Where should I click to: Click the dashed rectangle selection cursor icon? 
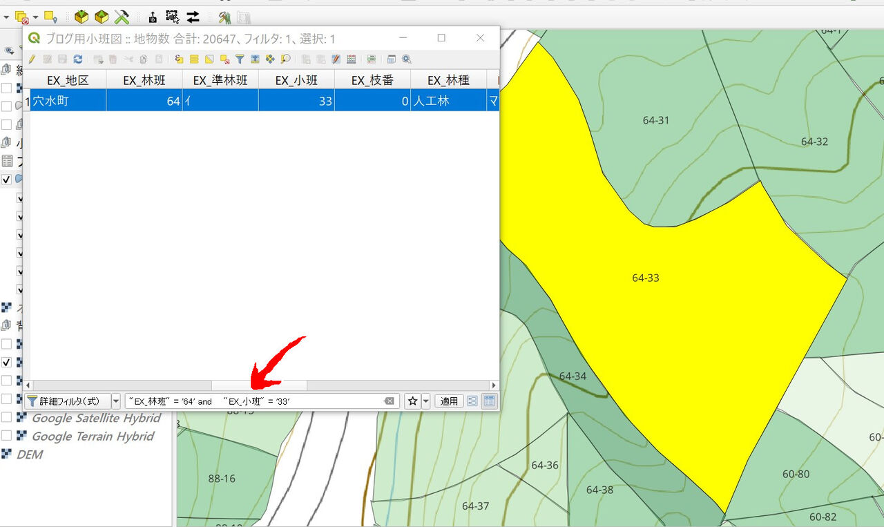click(173, 17)
